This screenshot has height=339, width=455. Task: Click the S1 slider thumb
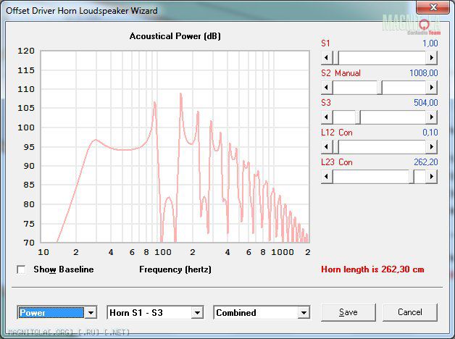335,58
